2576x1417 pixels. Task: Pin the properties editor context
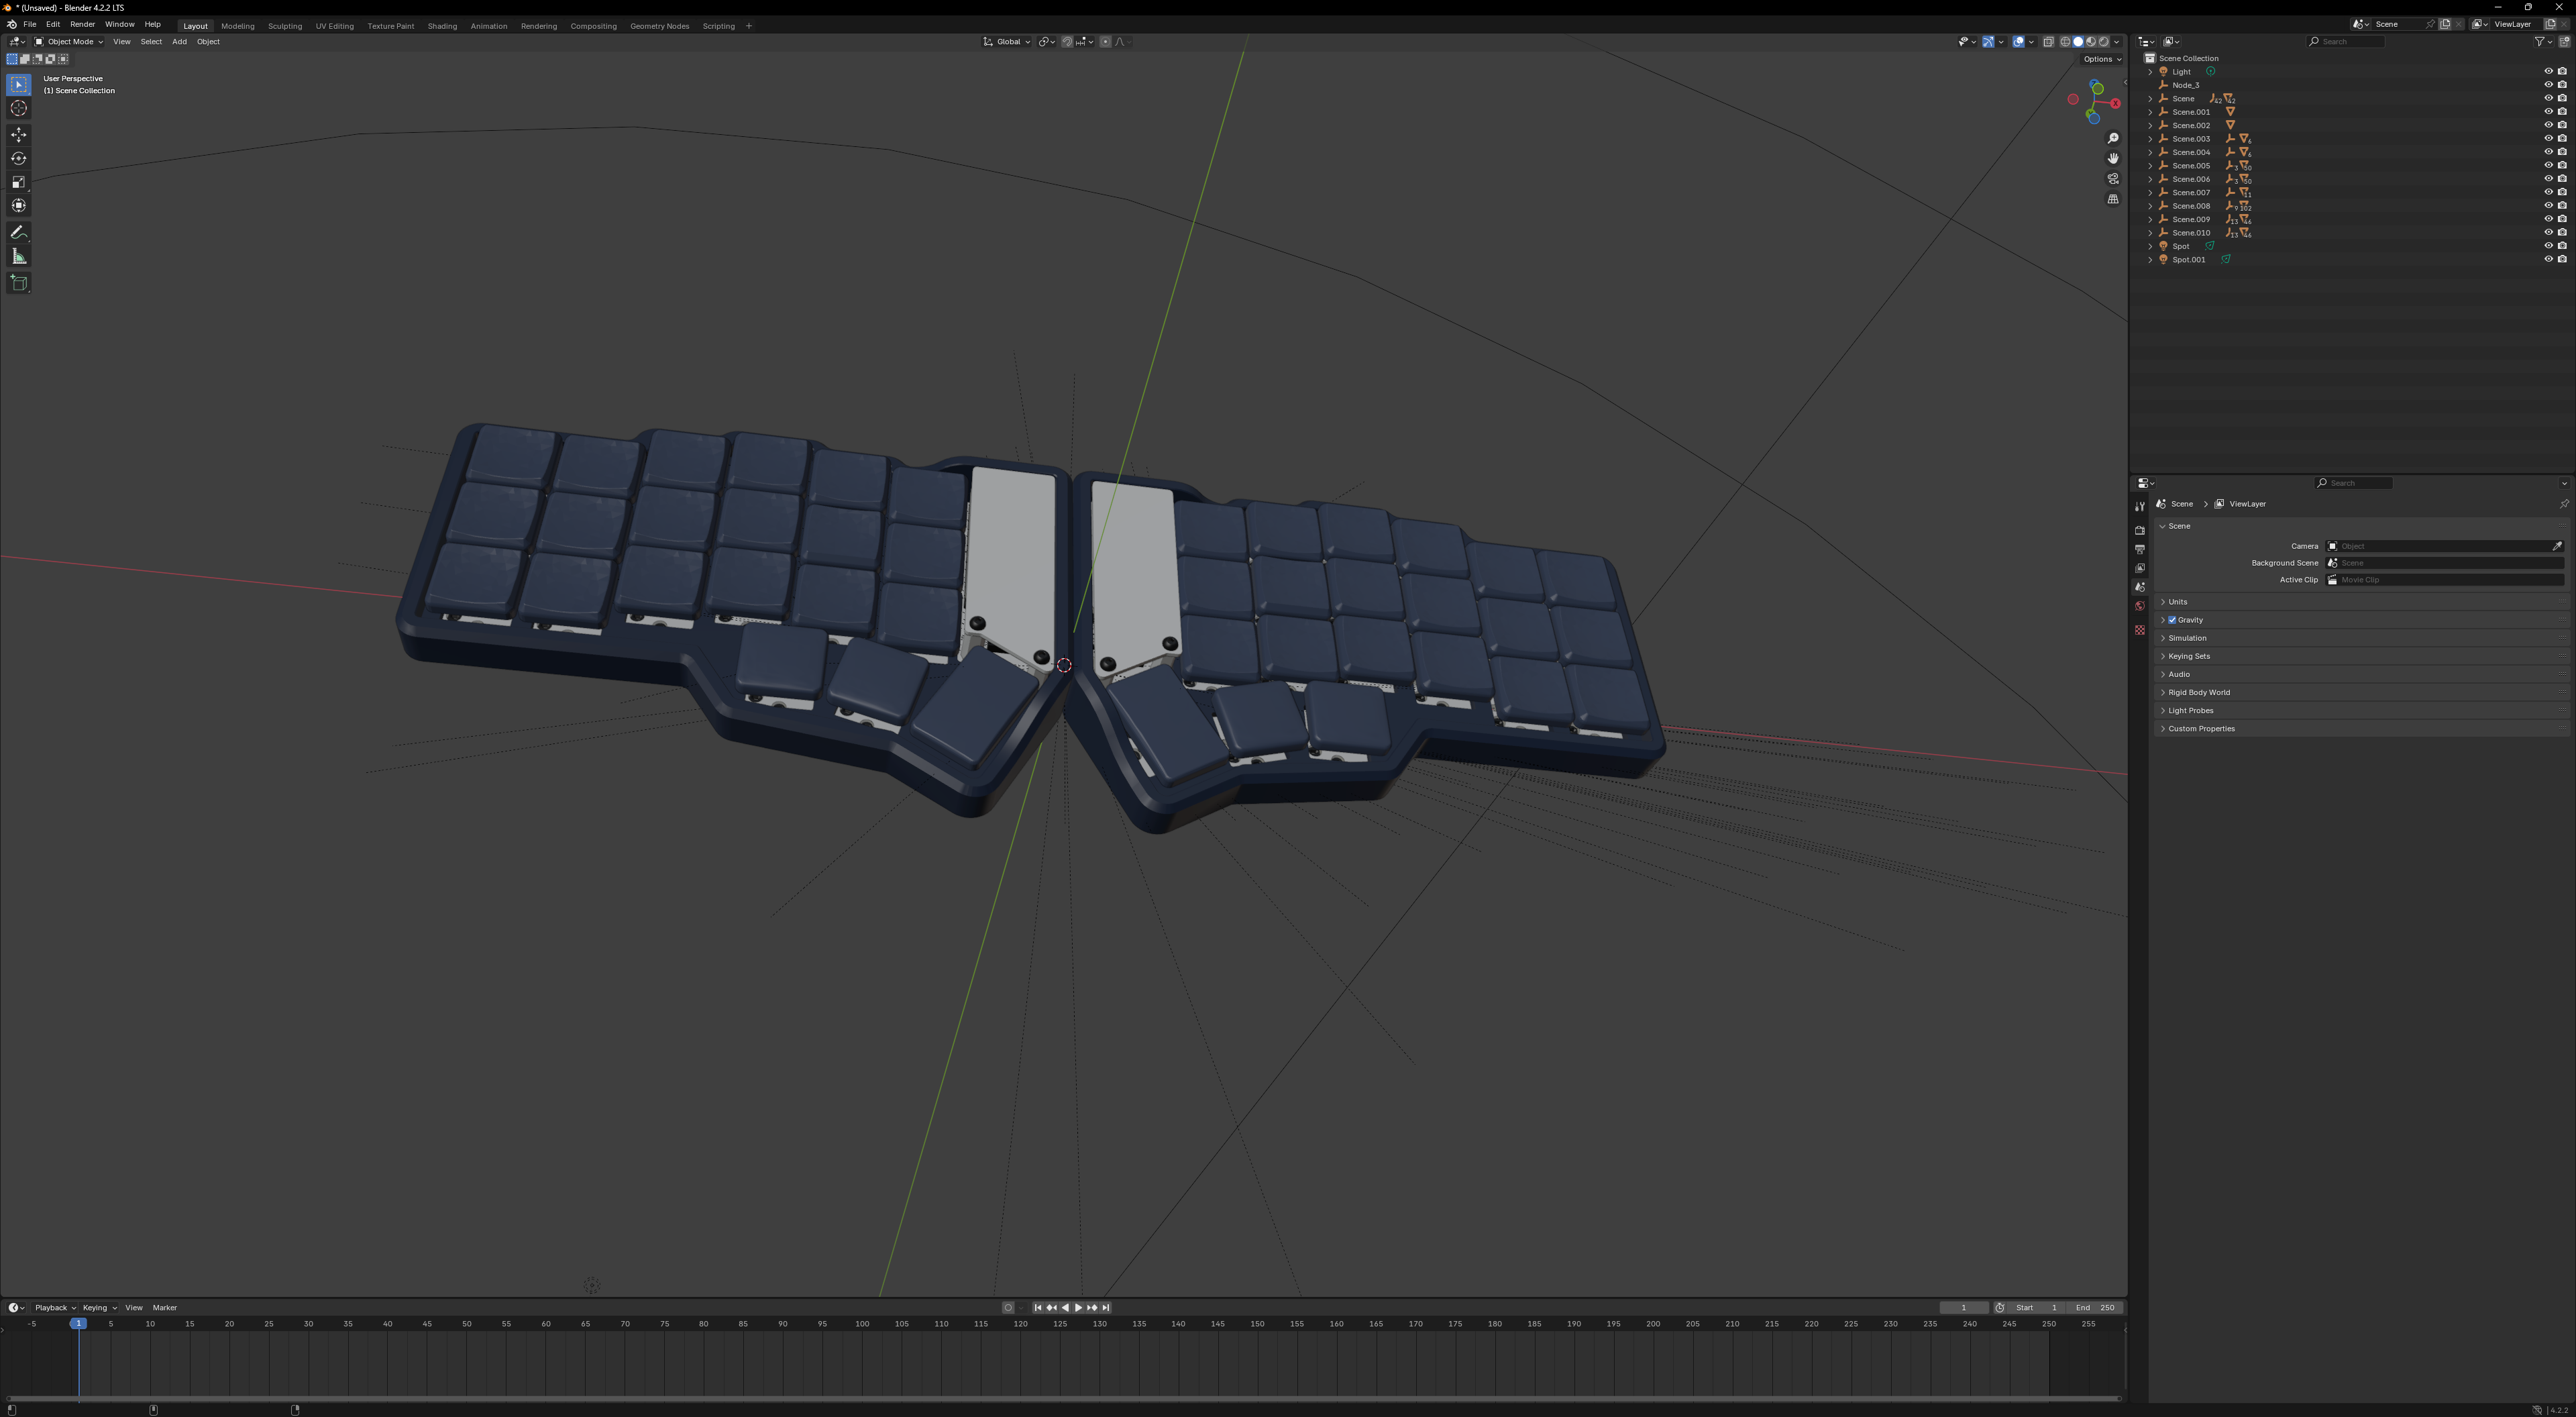2563,504
